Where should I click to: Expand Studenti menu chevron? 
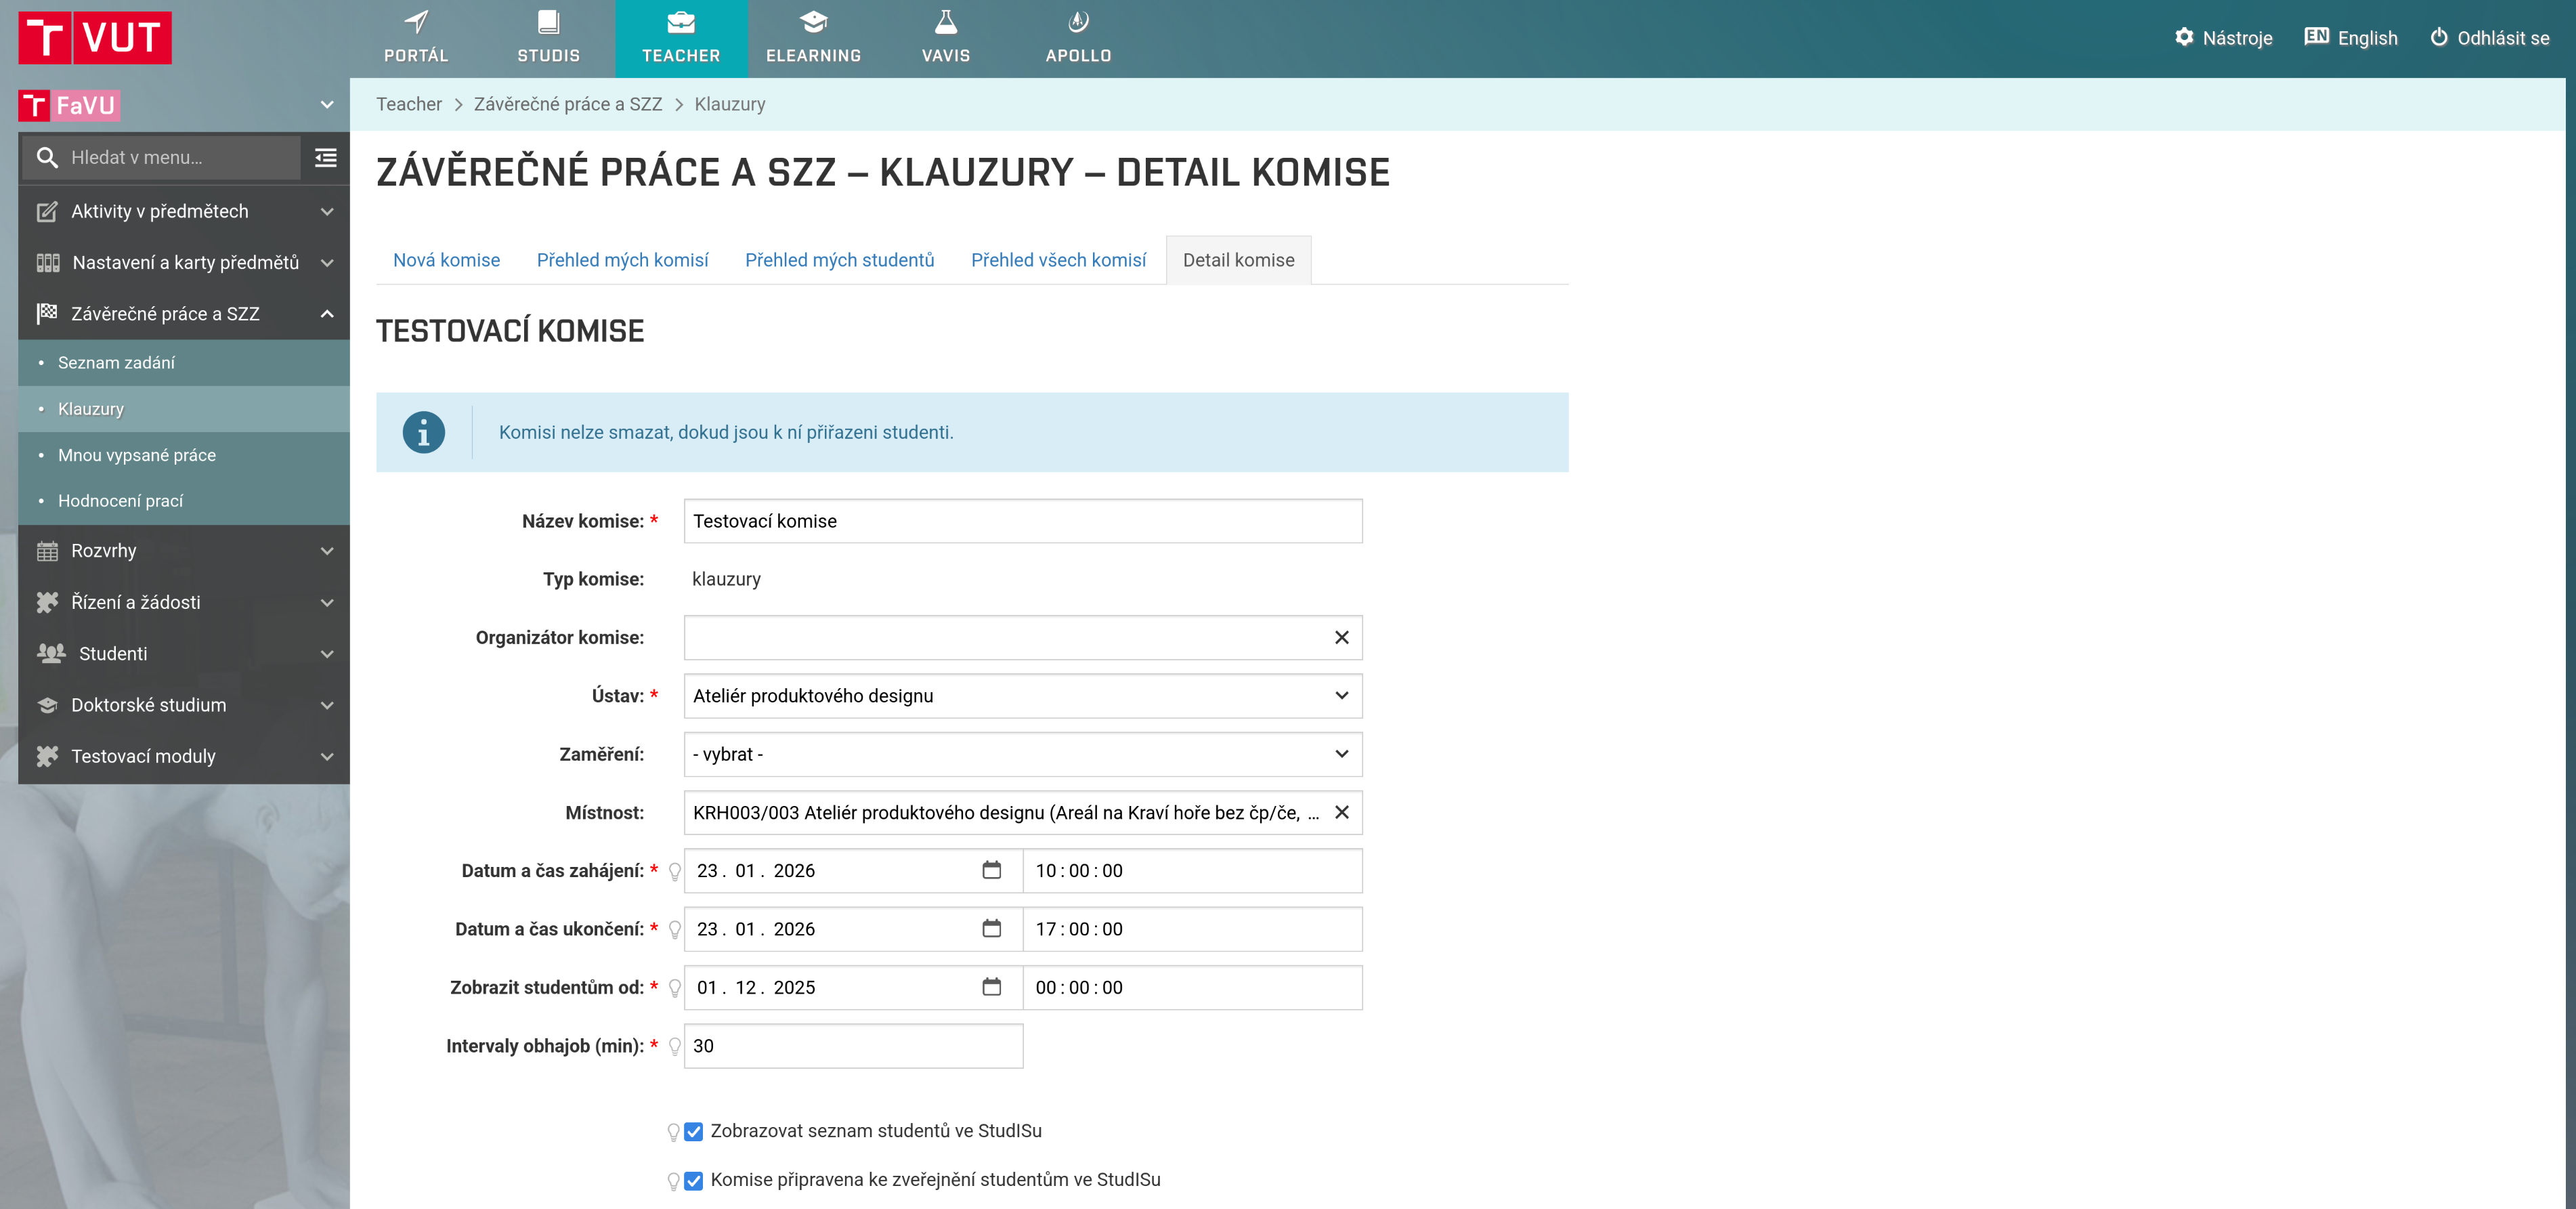(x=327, y=653)
